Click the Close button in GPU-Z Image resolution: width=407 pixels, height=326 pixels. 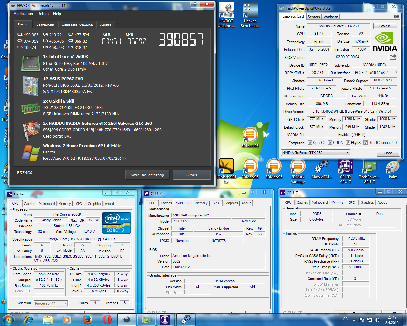click(x=388, y=153)
